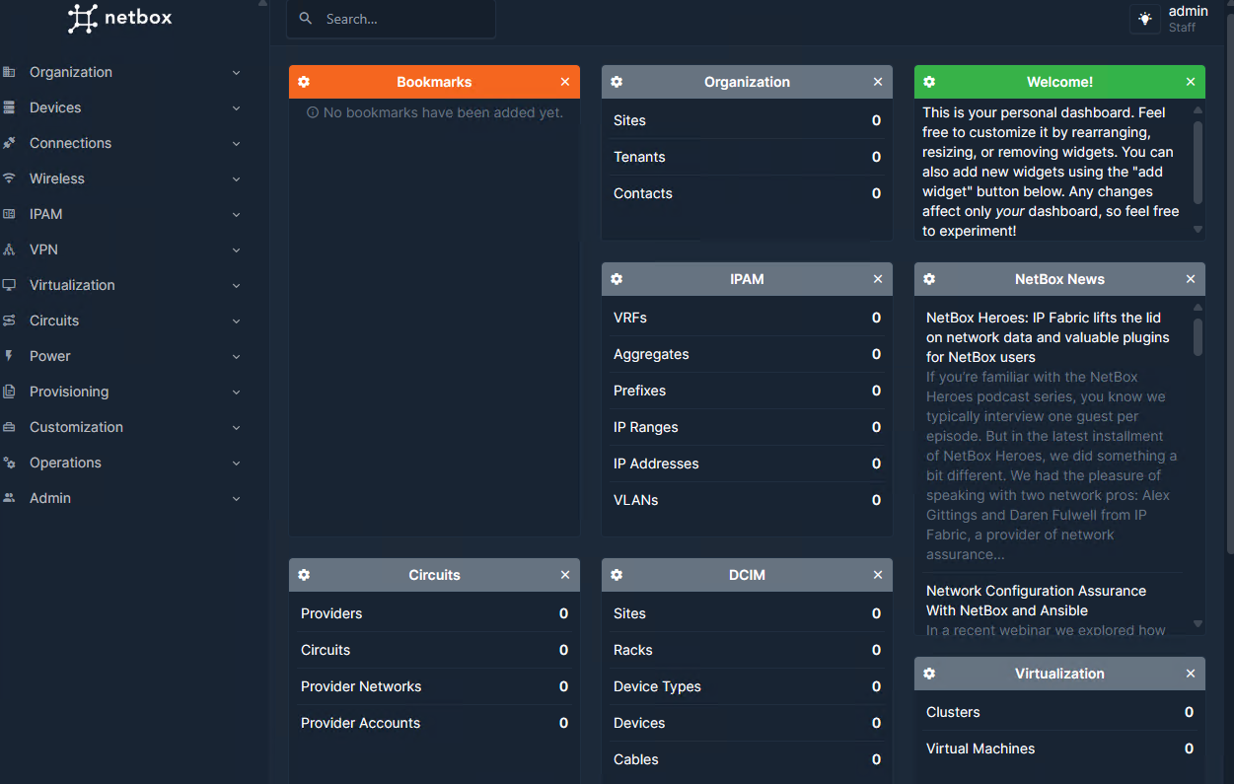
Task: Open Device Types in DCIM widget
Action: pos(747,686)
